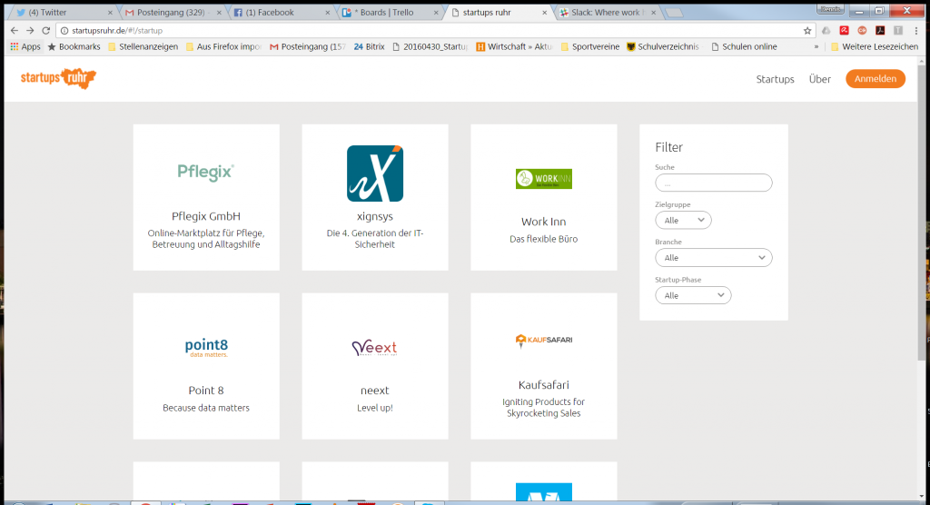Click the xignsys logo image

click(374, 173)
